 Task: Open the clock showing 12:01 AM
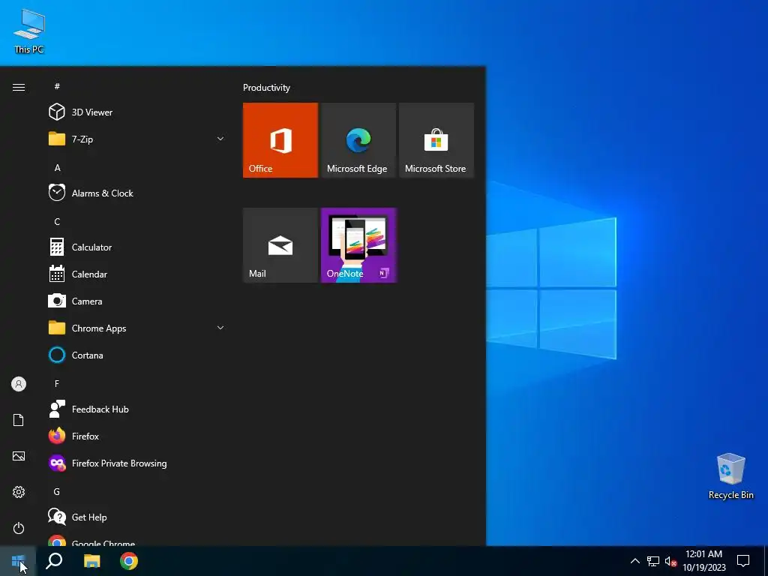coord(703,561)
